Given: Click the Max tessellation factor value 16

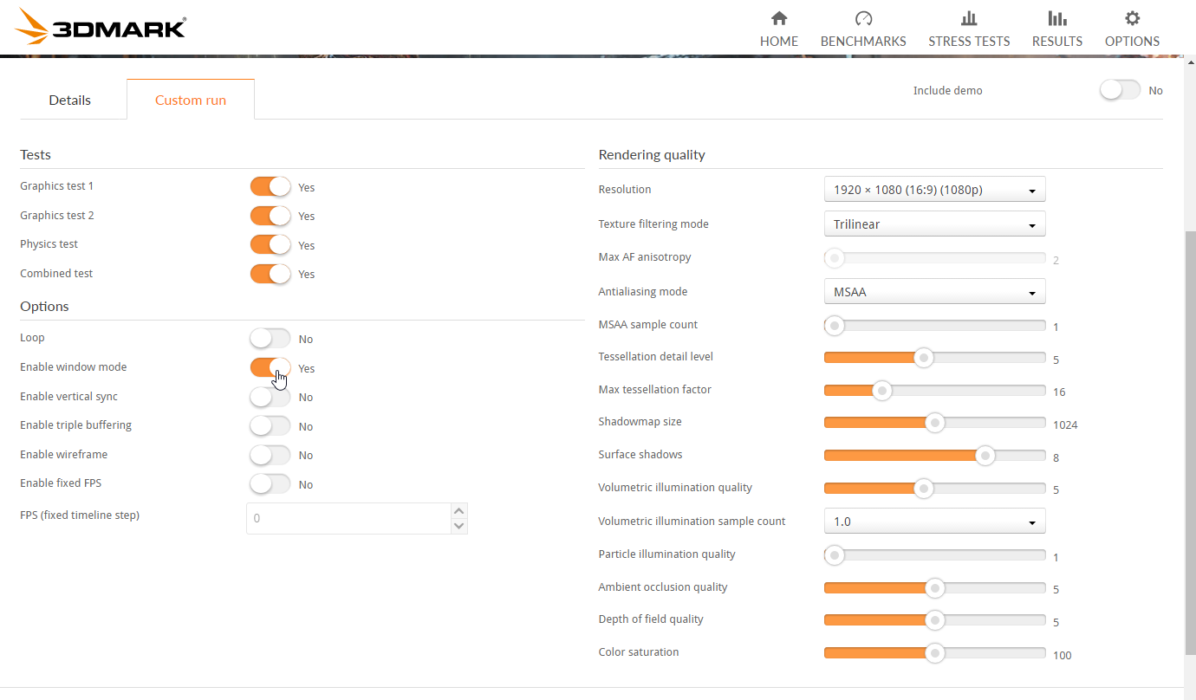Looking at the screenshot, I should 1059,392.
